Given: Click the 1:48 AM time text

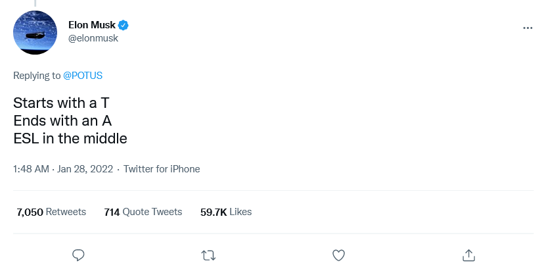Looking at the screenshot, I should (31, 169).
